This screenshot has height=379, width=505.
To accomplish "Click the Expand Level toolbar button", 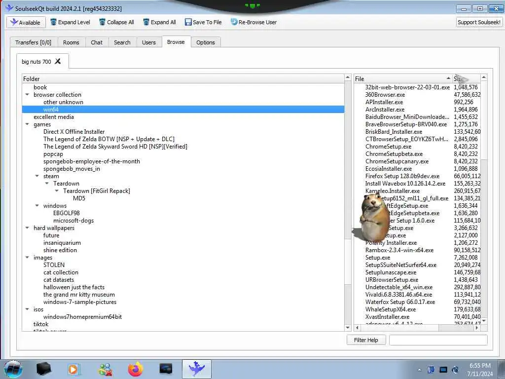I will click(70, 22).
